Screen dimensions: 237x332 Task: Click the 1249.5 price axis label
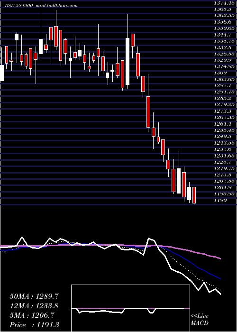(222, 137)
